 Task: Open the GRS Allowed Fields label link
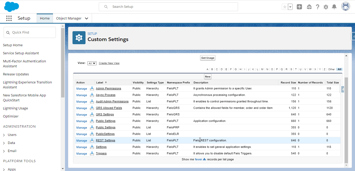tap(109, 108)
